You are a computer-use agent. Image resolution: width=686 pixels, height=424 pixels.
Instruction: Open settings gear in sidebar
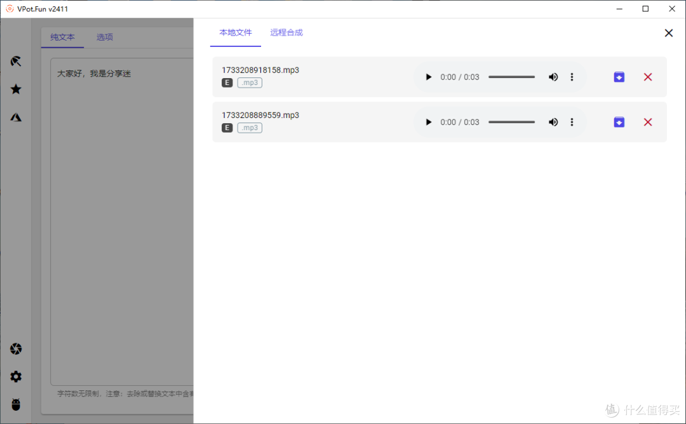point(16,377)
